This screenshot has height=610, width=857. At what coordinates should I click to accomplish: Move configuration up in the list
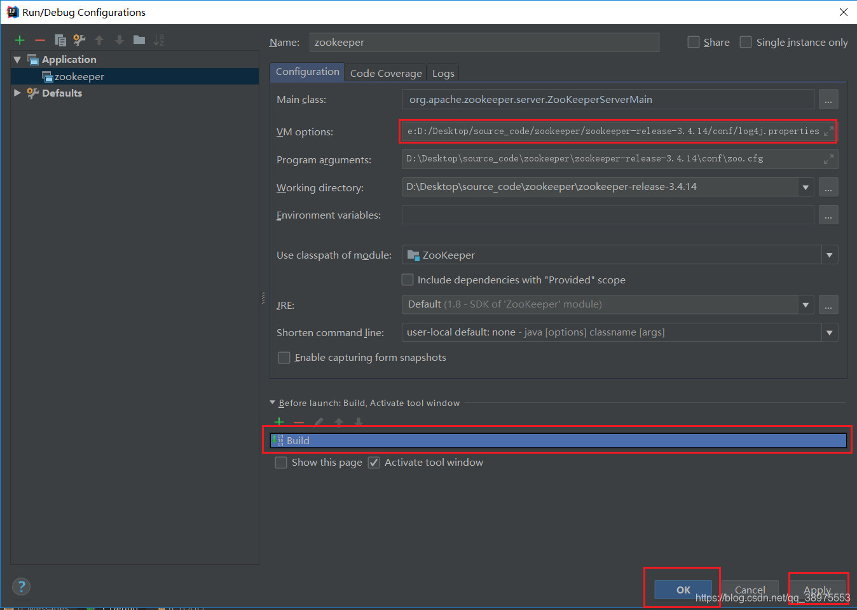point(99,40)
